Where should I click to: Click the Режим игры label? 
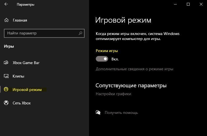(107, 51)
